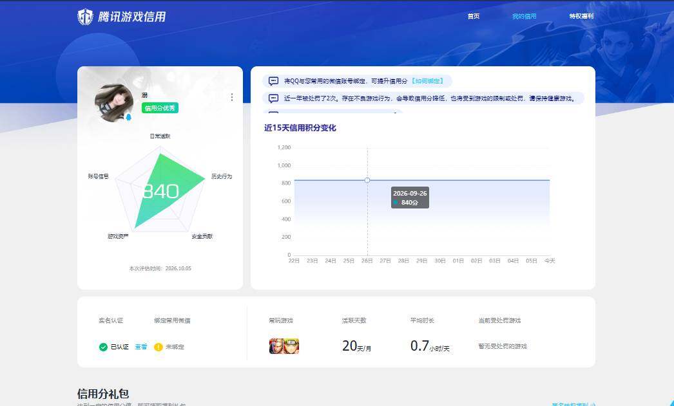Viewport: 674px width, 406px height.
Task: Click the green check icon next to 已认证
Action: click(x=103, y=347)
